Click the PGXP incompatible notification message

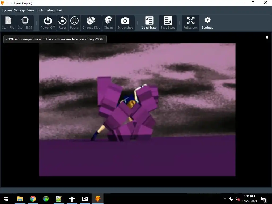click(55, 39)
